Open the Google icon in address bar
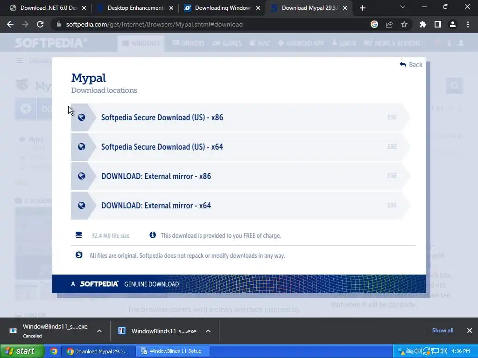Screen dimensions: 478x358 coord(374,24)
